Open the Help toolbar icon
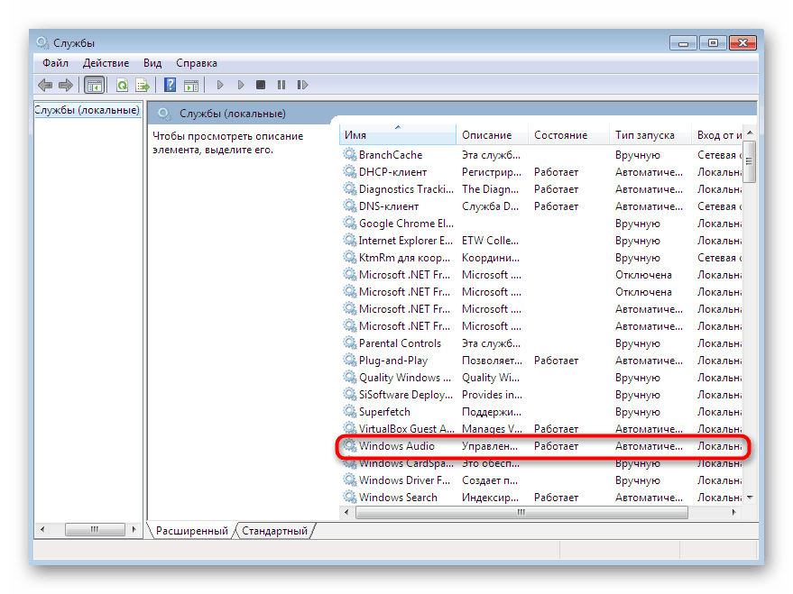This screenshot has width=793, height=594. coord(170,85)
